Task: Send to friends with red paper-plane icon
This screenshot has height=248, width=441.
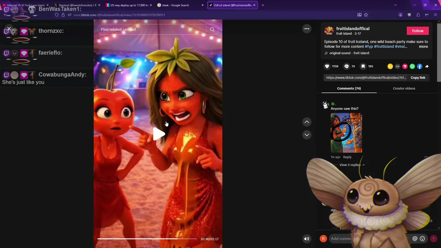Action: tap(405, 66)
